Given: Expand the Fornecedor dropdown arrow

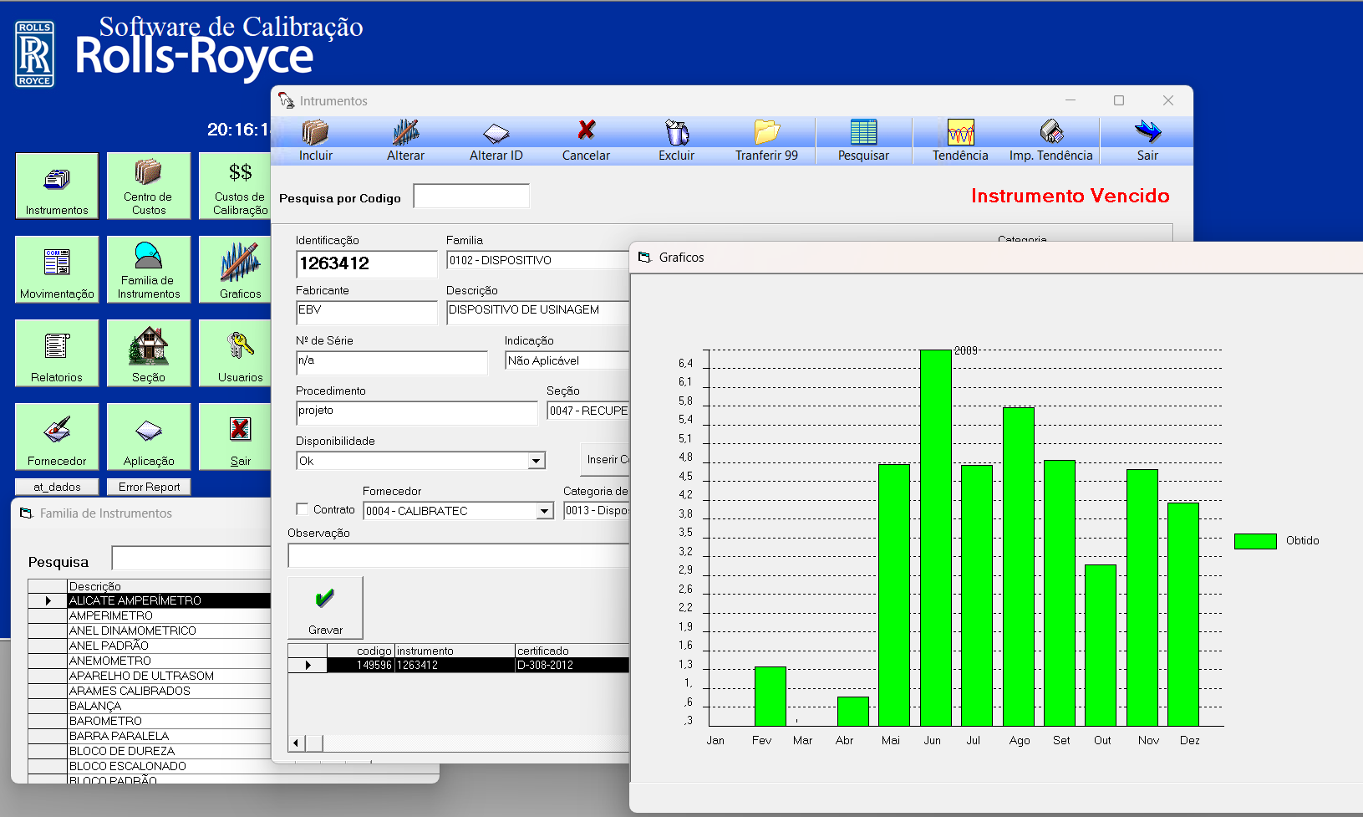Looking at the screenshot, I should (x=545, y=511).
